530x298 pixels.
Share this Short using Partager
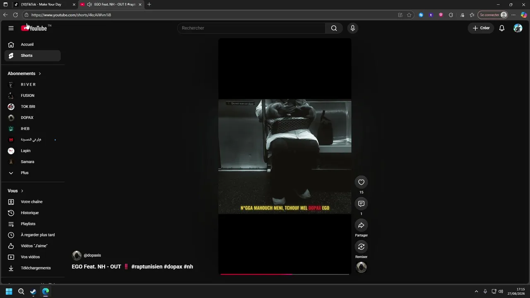361,225
